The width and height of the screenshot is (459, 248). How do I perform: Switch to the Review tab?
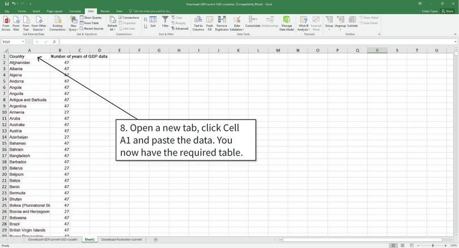[x=105, y=11]
